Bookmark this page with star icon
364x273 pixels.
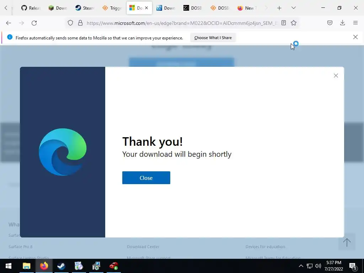click(293, 23)
